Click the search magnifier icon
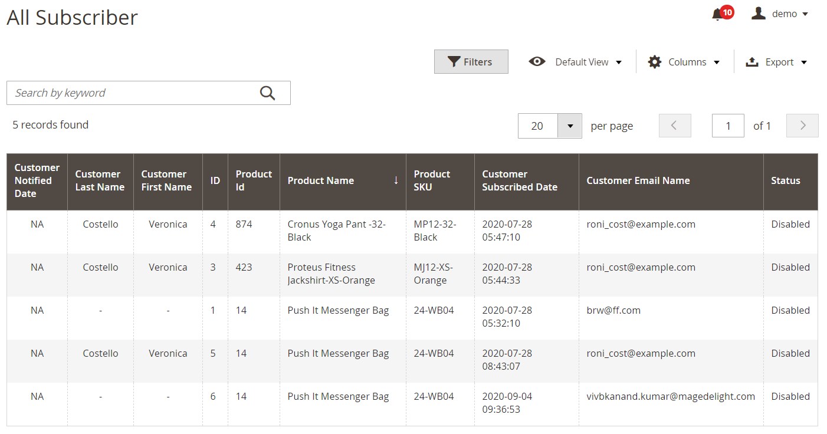Viewport: 827px width, 434px height. (x=267, y=93)
